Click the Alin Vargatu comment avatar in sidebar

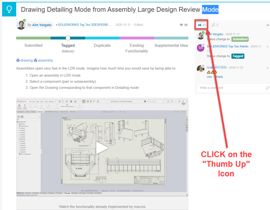pyautogui.click(x=200, y=35)
